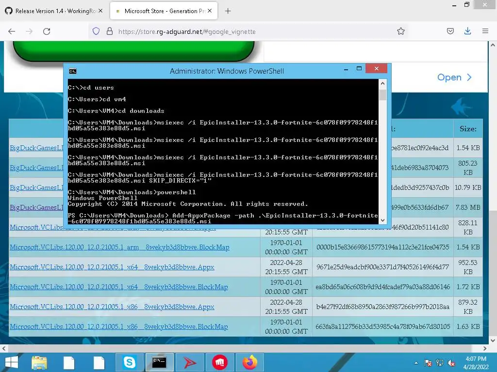Click the BigDuckGames link beside 1.54 KB
The width and height of the screenshot is (497, 372).
click(36, 148)
